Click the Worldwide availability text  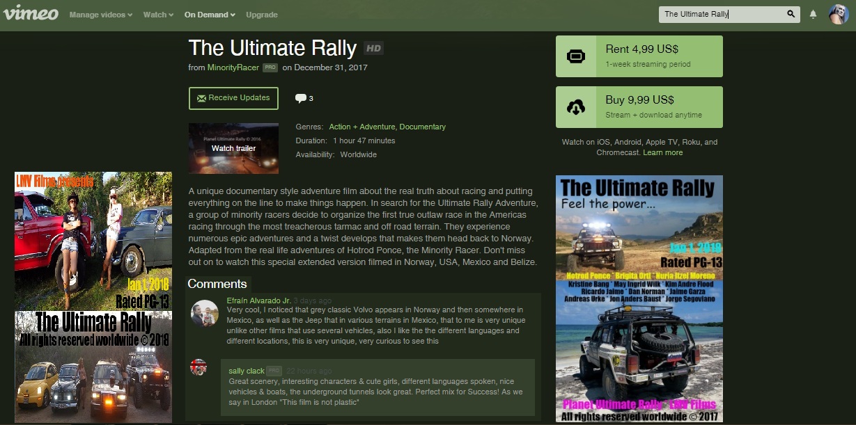coord(359,155)
